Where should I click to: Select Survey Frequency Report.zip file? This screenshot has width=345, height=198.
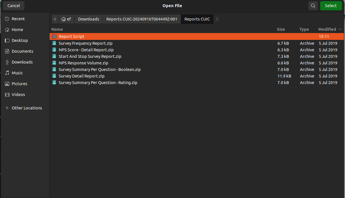point(86,43)
